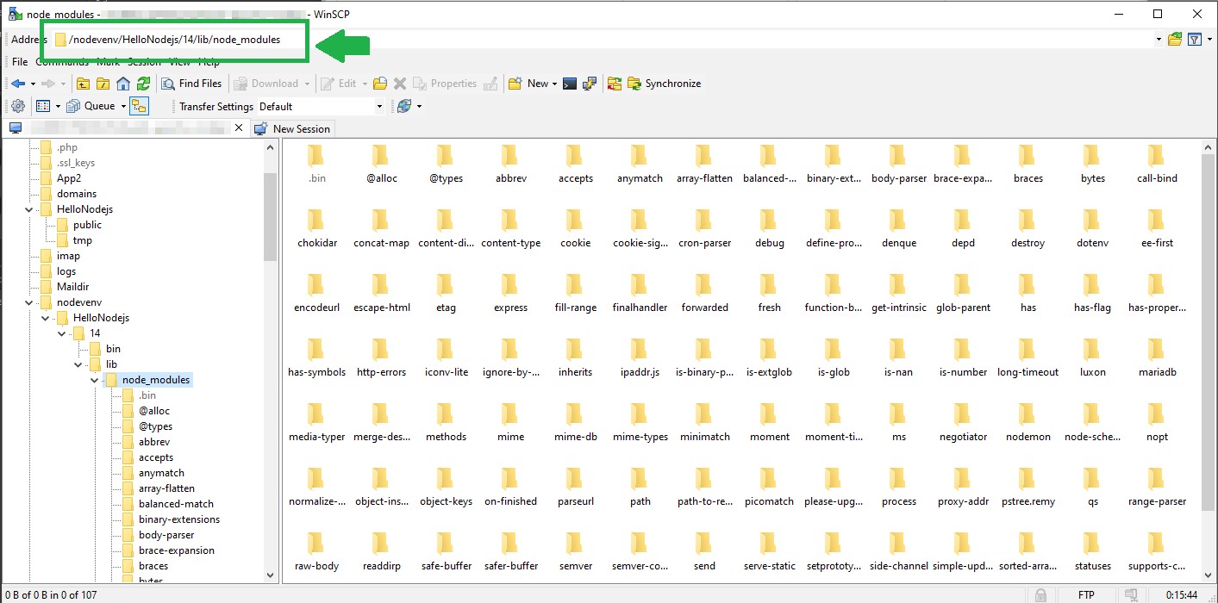Open the Transfer Settings Default combo box
Screen dimensions: 1218x603
321,106
